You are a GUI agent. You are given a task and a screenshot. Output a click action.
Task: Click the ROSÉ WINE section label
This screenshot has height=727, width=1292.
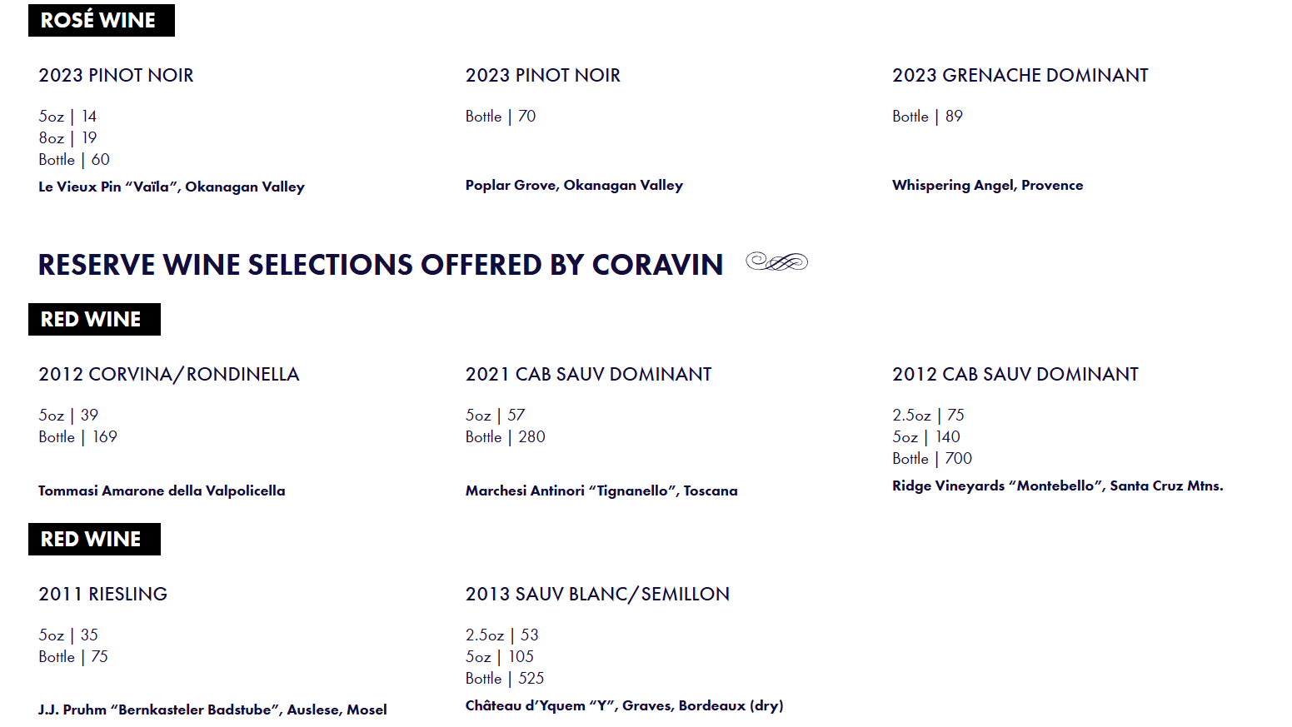pos(101,20)
